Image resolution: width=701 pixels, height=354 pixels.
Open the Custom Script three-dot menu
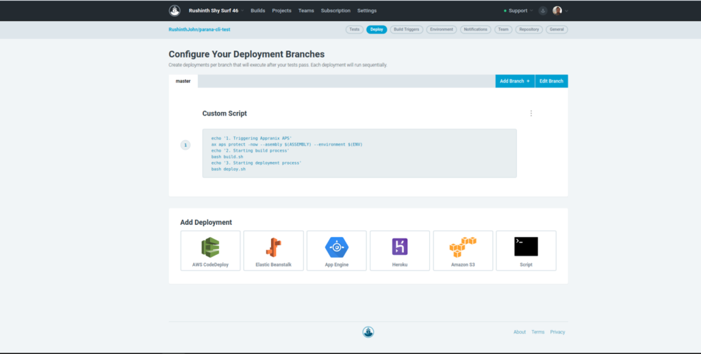[531, 113]
